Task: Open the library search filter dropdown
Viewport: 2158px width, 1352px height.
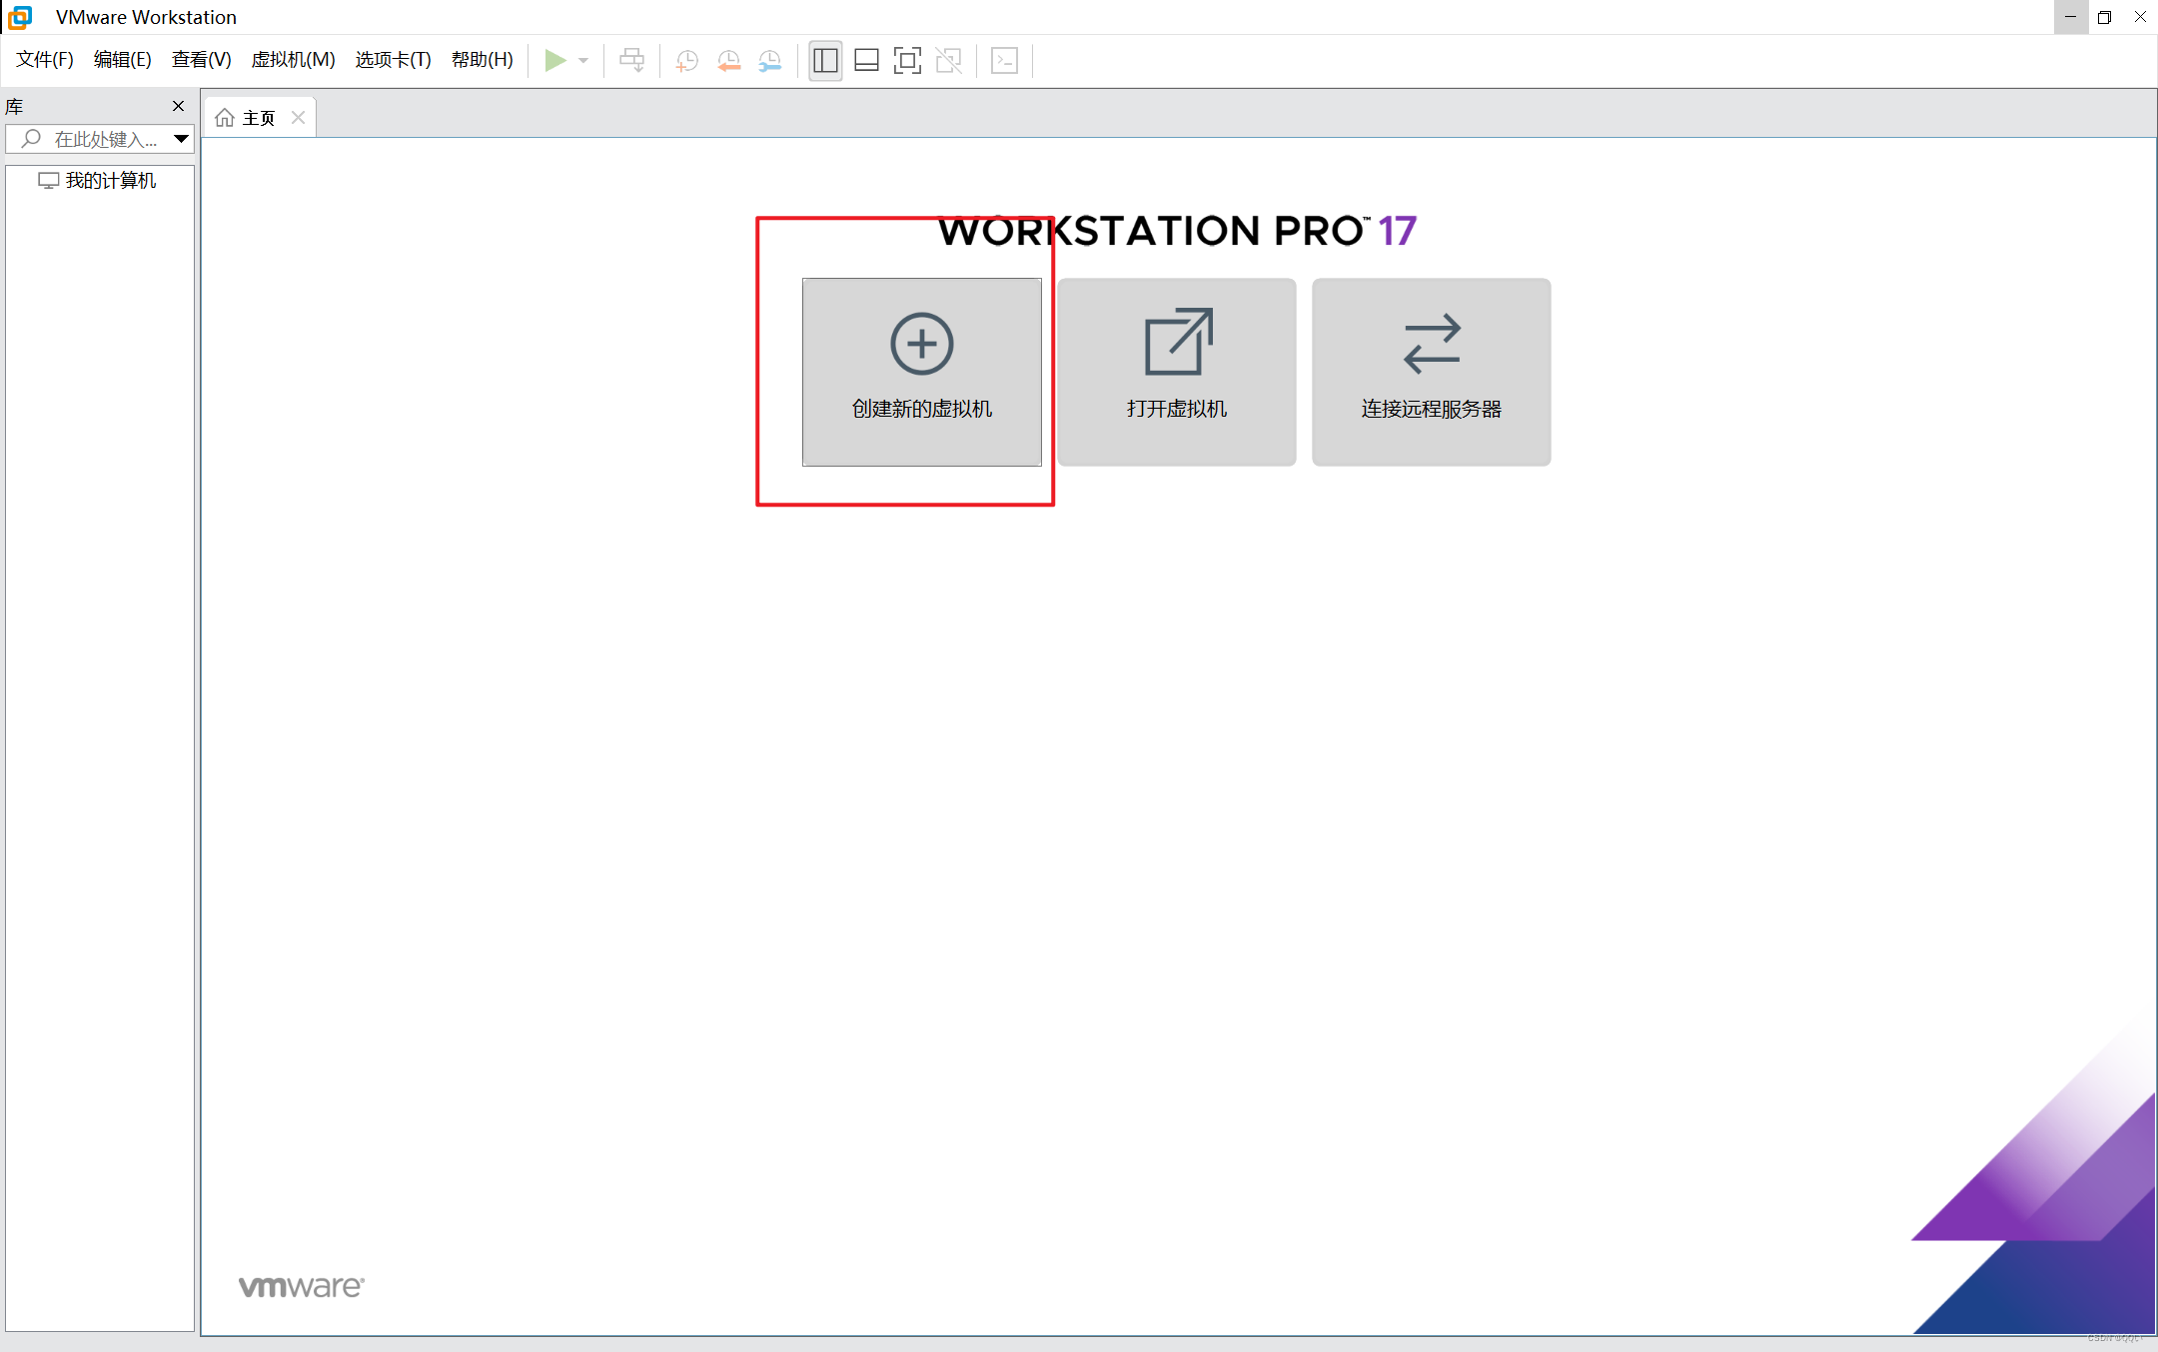Action: (181, 139)
